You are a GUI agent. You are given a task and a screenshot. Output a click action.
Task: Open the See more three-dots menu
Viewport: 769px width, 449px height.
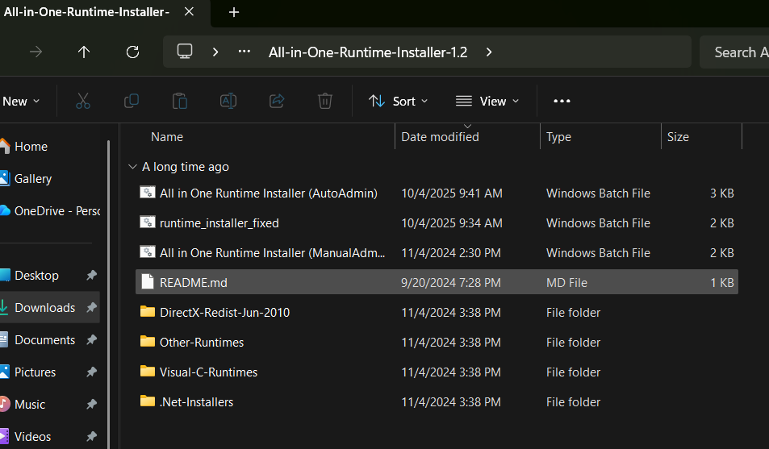tap(562, 101)
